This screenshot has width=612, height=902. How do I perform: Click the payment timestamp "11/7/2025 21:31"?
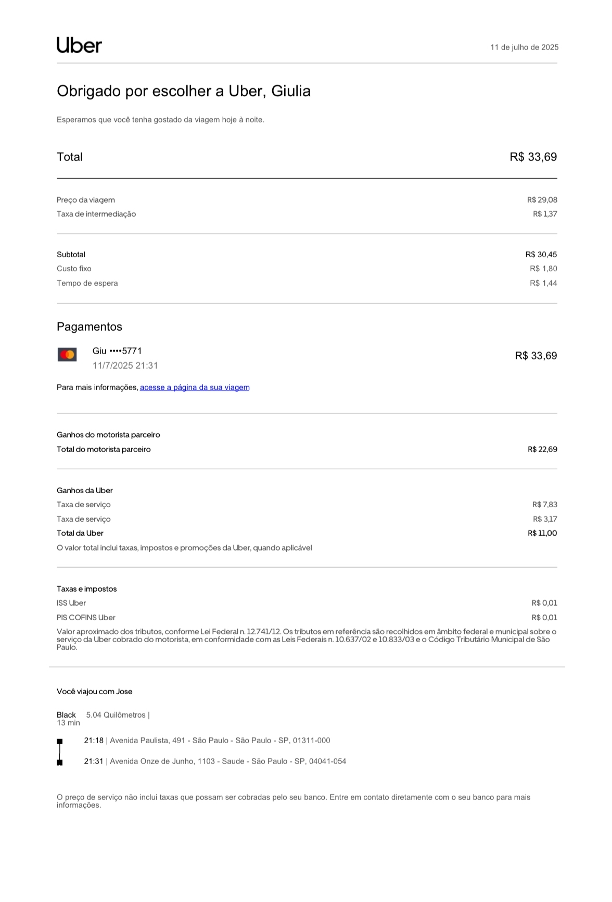coord(125,366)
